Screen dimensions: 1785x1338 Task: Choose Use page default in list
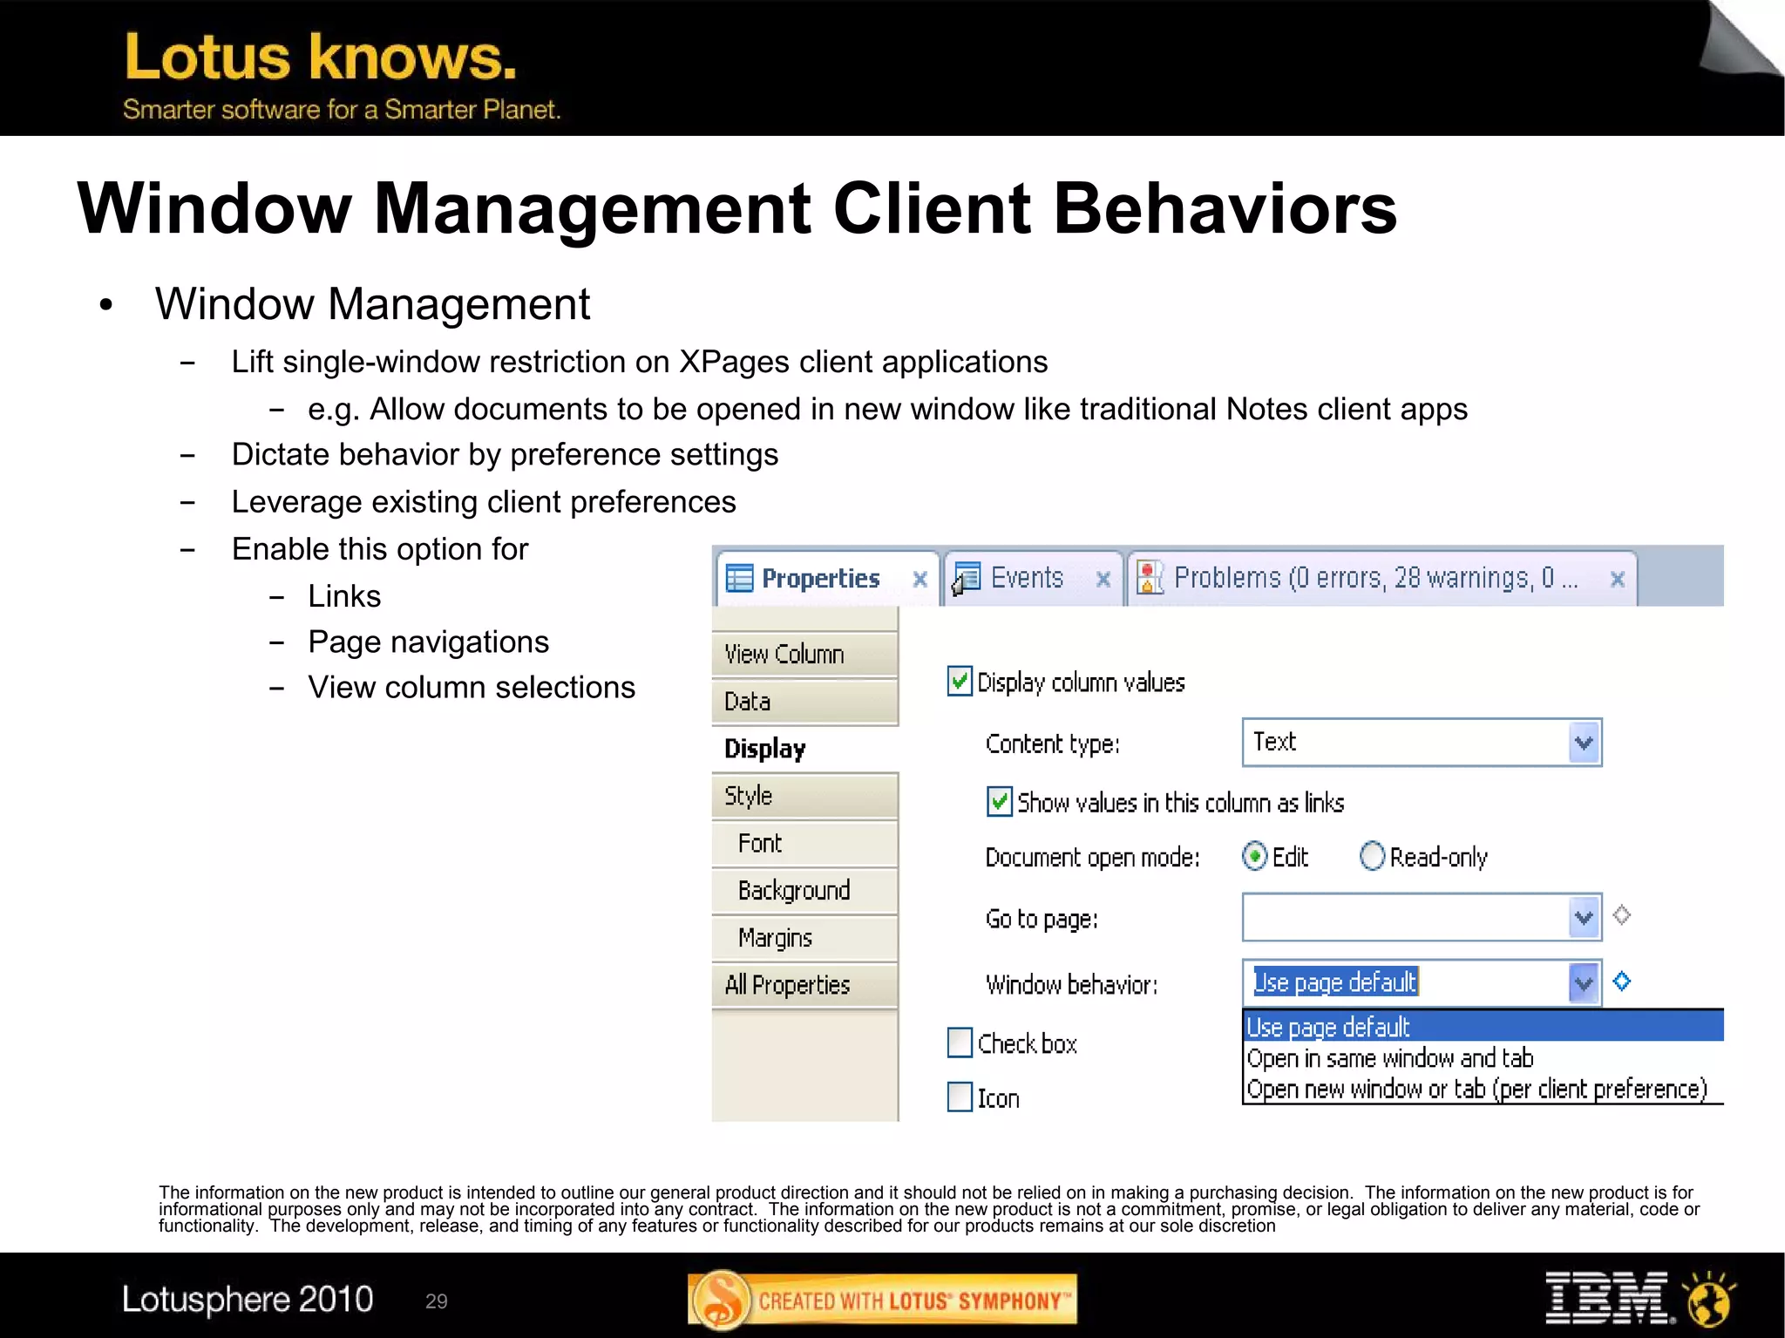coord(1483,1027)
